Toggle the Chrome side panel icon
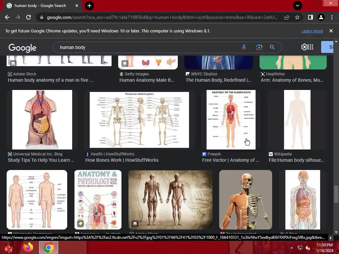The height and width of the screenshot is (254, 339). coord(311,17)
